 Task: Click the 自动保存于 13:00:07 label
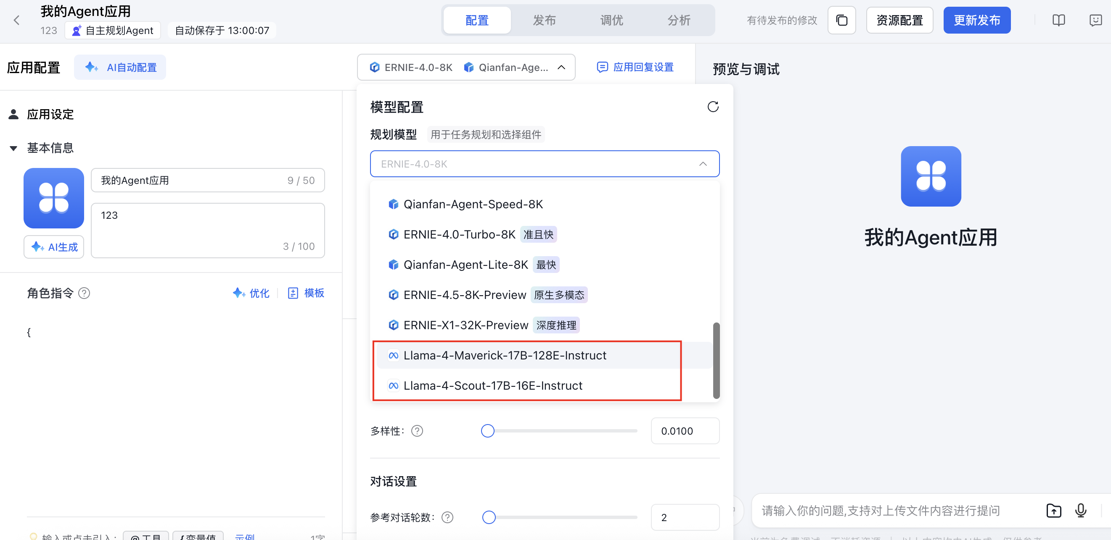(x=222, y=31)
